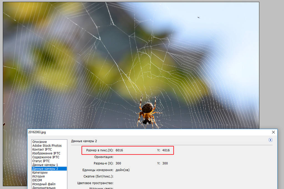Select Контакт IPTC in the list
Viewport: 284px width, 189px height.
click(x=42, y=149)
